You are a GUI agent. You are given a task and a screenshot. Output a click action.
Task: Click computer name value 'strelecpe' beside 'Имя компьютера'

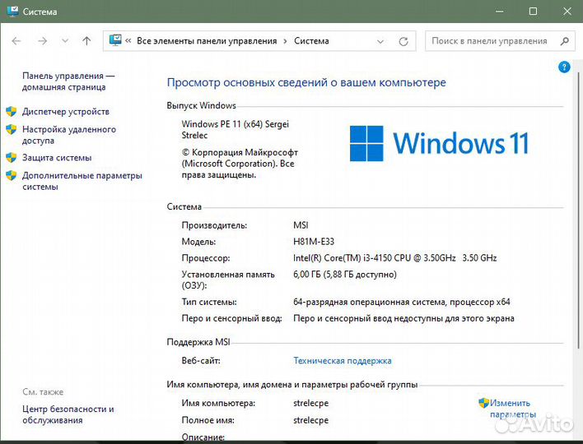[310, 403]
